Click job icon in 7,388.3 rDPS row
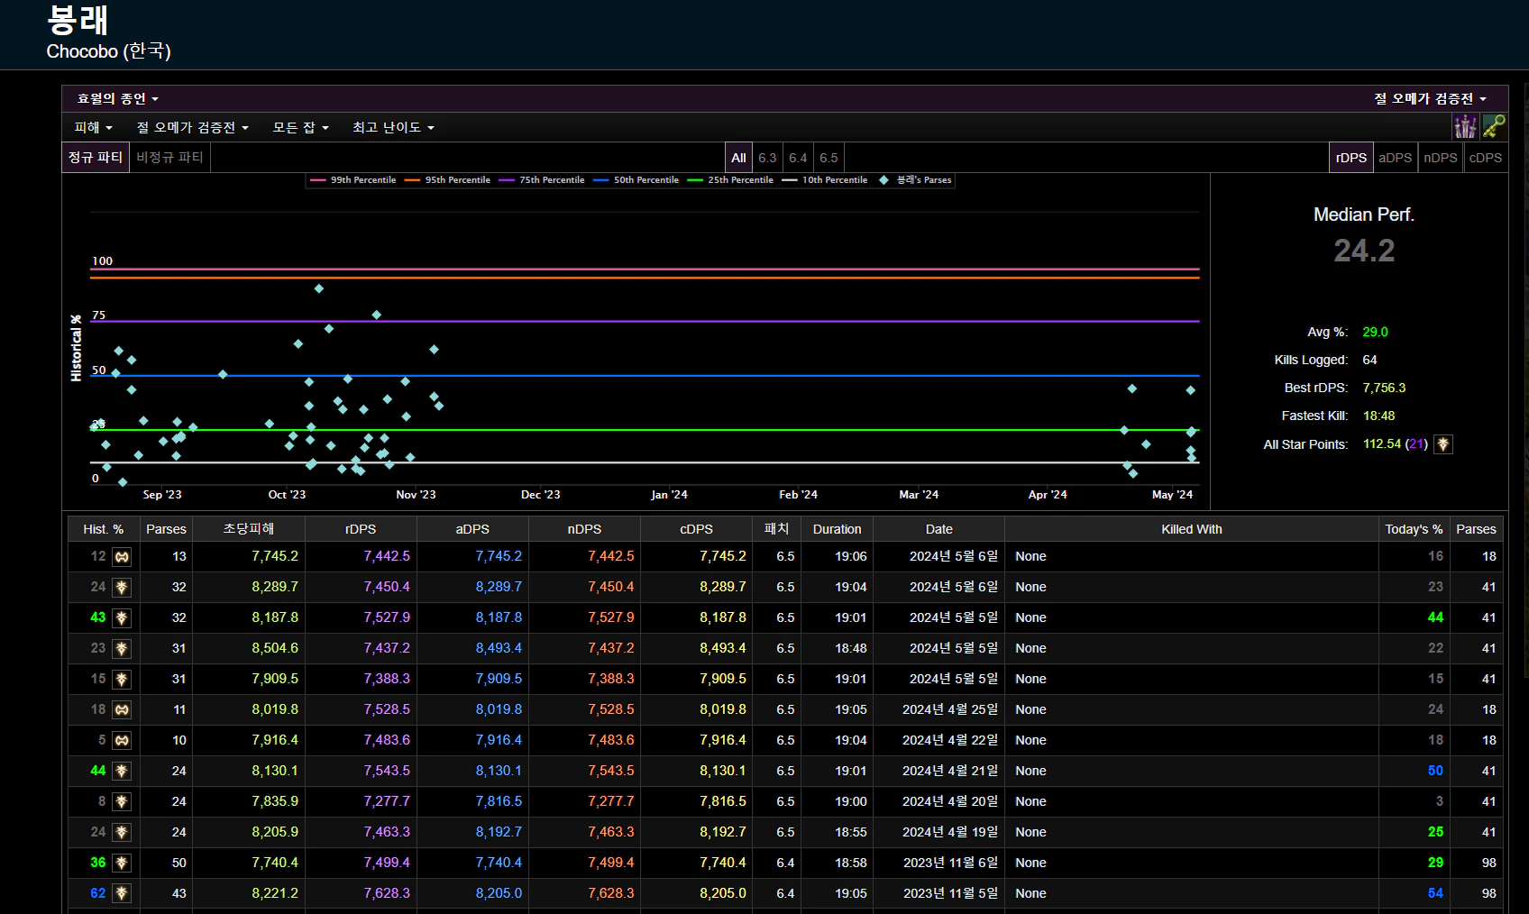This screenshot has height=914, width=1529. tap(122, 680)
